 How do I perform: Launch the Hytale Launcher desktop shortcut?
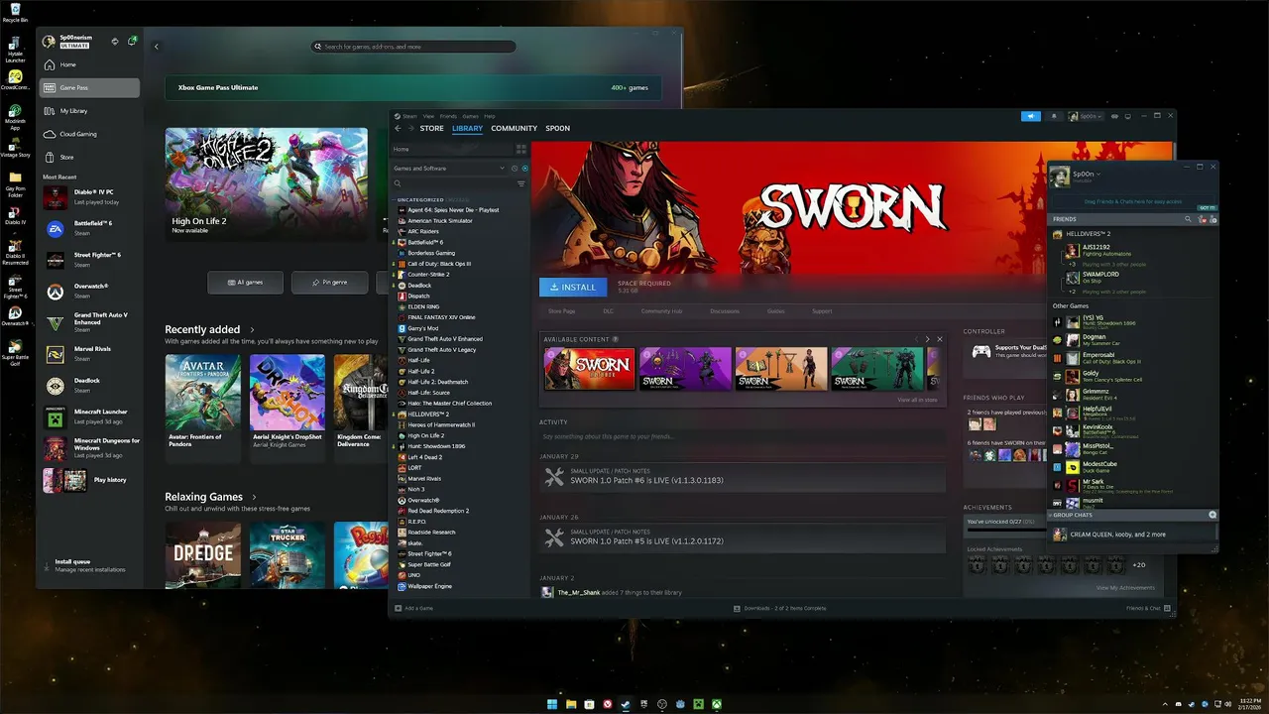pos(15,49)
